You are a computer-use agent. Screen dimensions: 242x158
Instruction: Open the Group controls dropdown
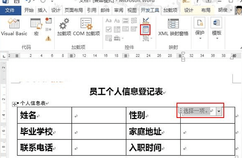coord(147,38)
